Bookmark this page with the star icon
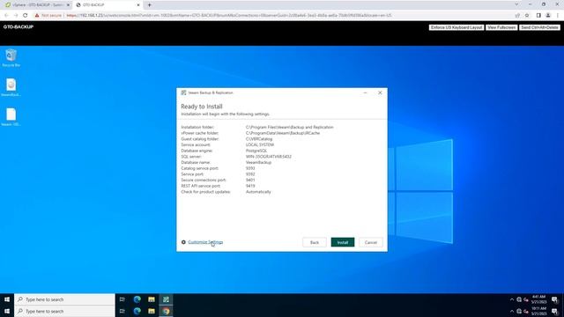Viewport: 564px width, 317px height. [x=527, y=16]
